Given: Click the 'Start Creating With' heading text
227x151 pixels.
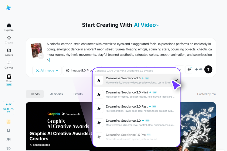Looking at the screenshot, I should 107,25.
